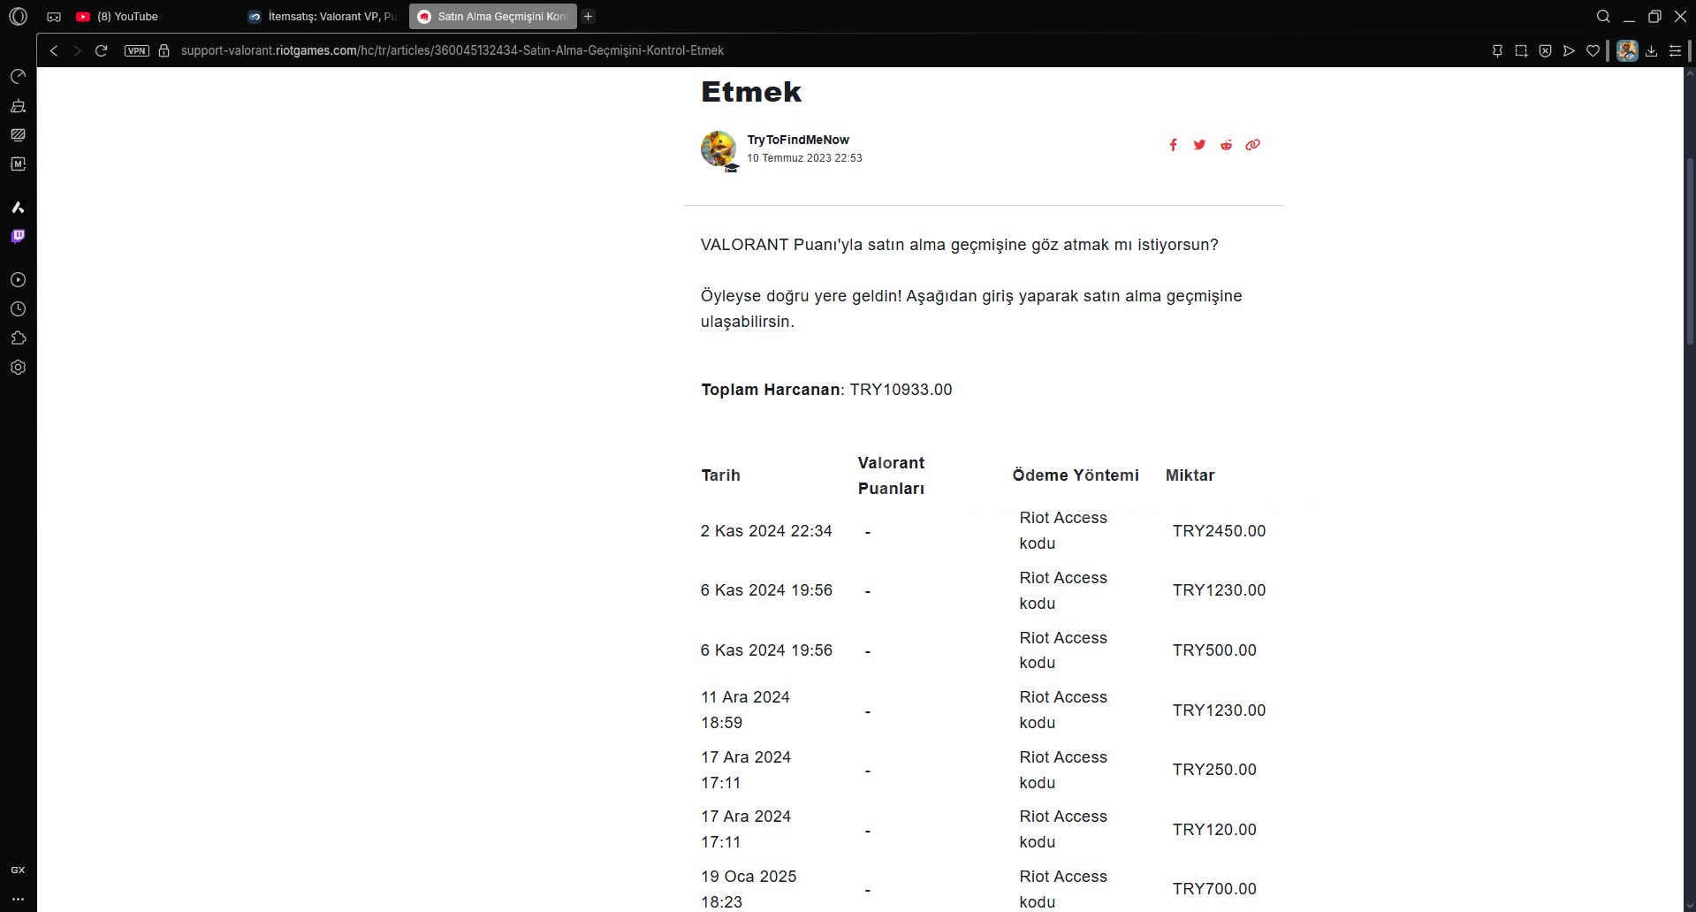The image size is (1696, 912).
Task: Click the amount TRY120.00
Action: [1214, 830]
